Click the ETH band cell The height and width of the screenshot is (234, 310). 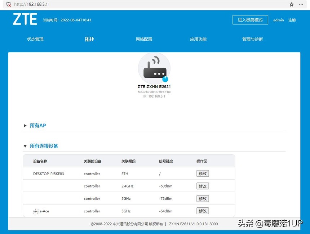pyautogui.click(x=125, y=174)
